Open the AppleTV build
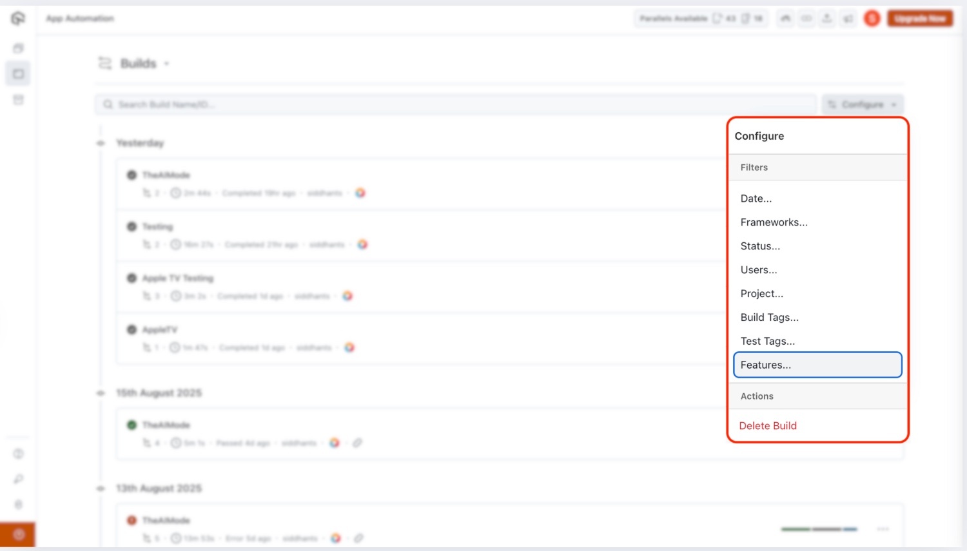Screen dimensions: 967x551 pyautogui.click(x=160, y=330)
